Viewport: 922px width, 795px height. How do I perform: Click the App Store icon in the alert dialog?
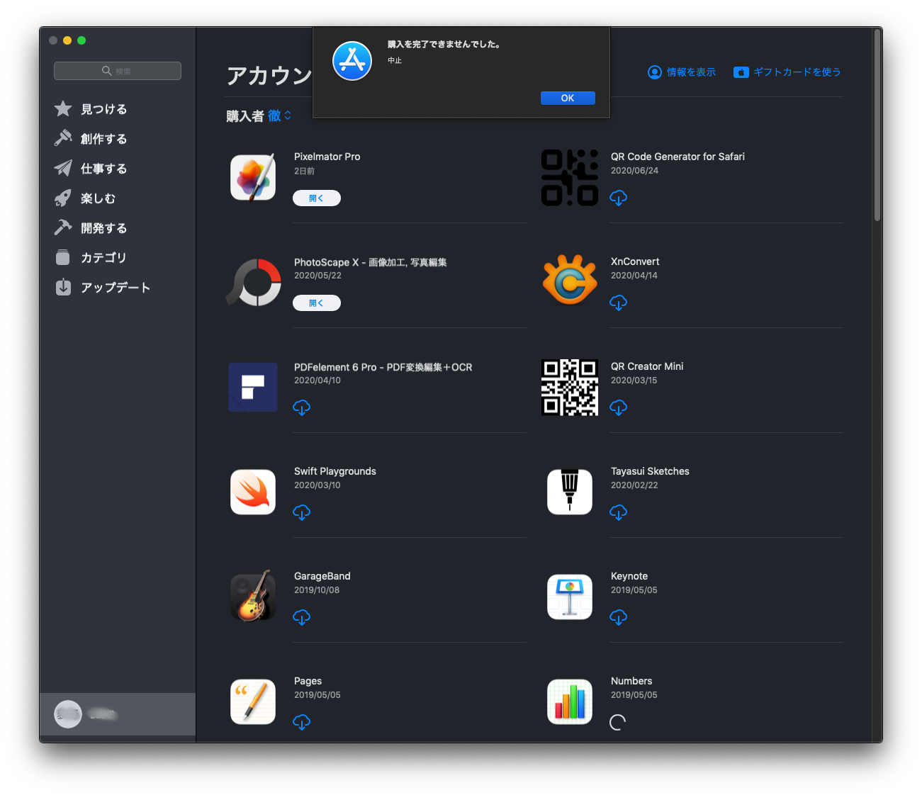click(352, 61)
